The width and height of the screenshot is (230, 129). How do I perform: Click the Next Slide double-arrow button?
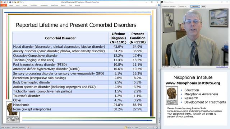point(159,123)
